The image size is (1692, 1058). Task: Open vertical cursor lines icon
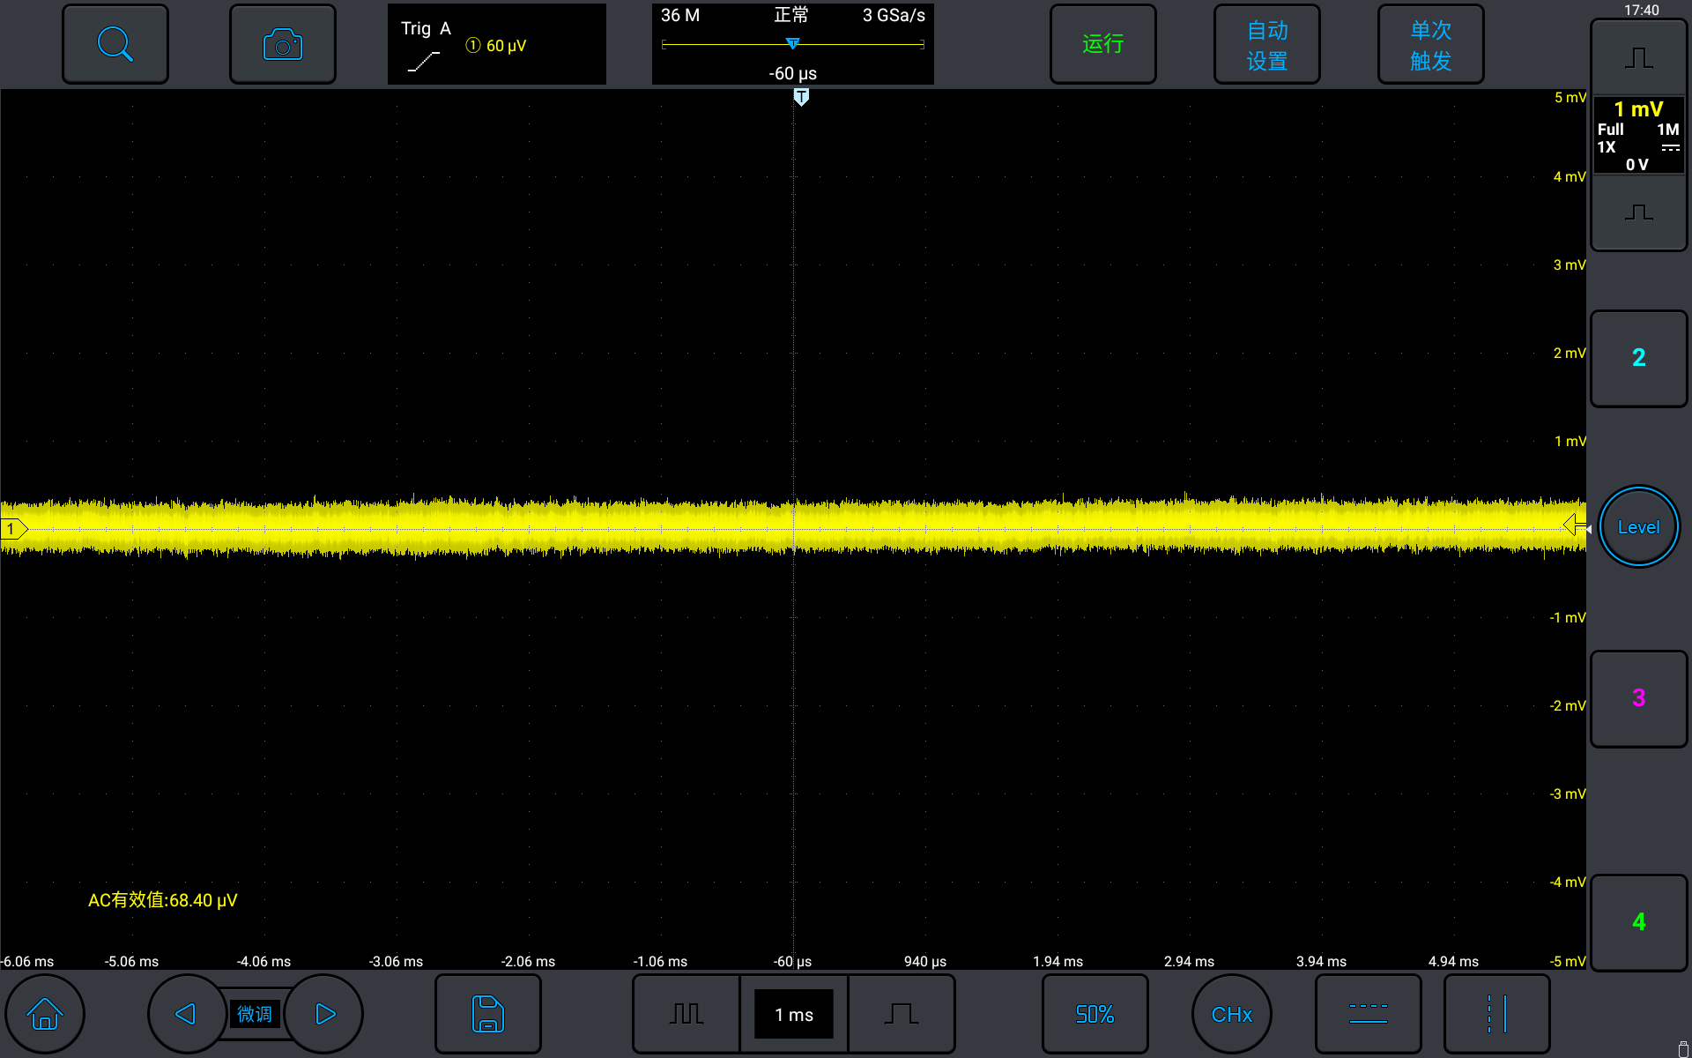[x=1496, y=1014]
